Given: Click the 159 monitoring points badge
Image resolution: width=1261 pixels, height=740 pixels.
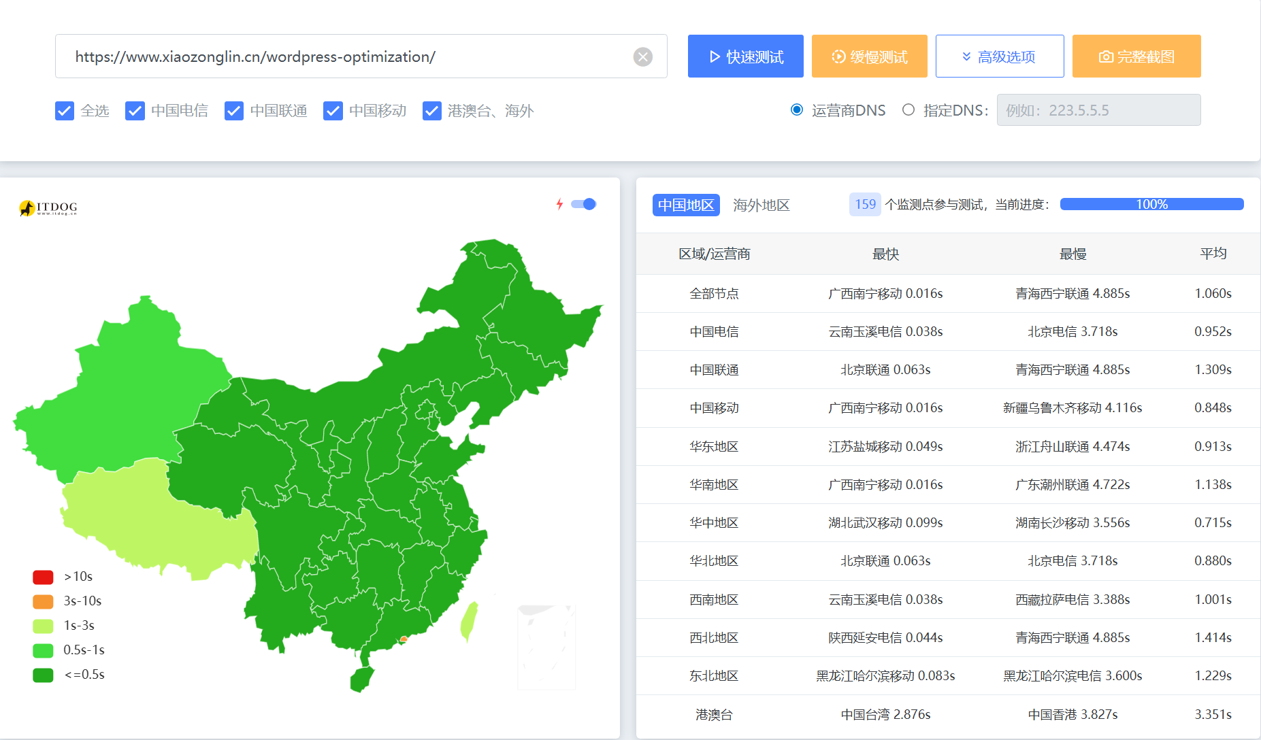Looking at the screenshot, I should pyautogui.click(x=864, y=204).
